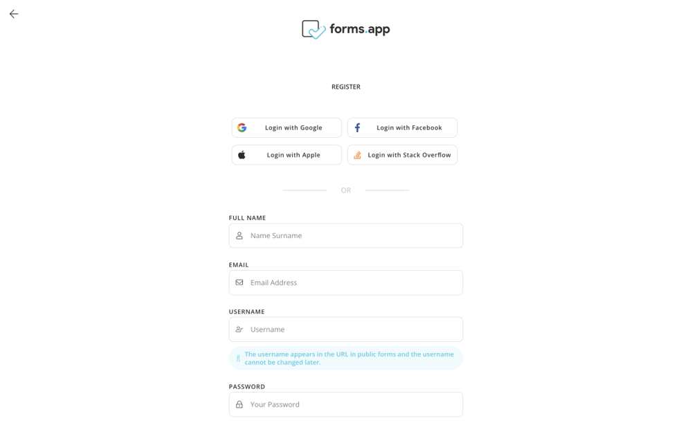Image resolution: width=692 pixels, height=425 pixels.
Task: Click the person icon in Full Name field
Action: [x=240, y=235]
